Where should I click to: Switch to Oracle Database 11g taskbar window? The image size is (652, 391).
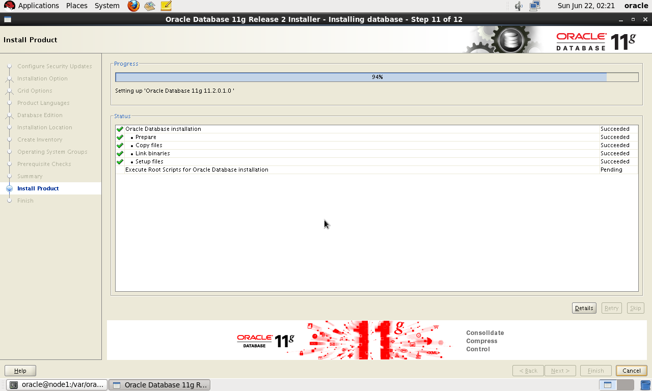160,385
